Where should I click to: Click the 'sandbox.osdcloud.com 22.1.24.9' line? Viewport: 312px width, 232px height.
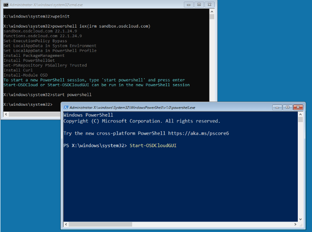40,31
